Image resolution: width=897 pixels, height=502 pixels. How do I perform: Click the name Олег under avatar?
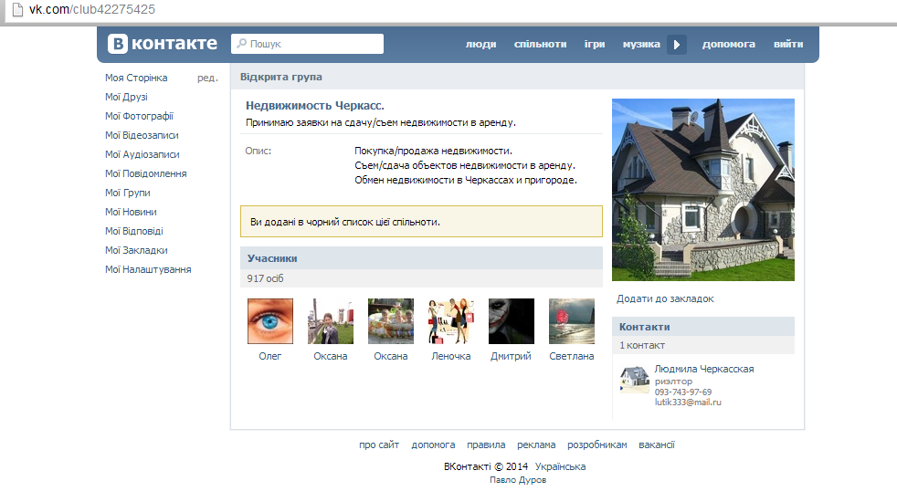(270, 356)
